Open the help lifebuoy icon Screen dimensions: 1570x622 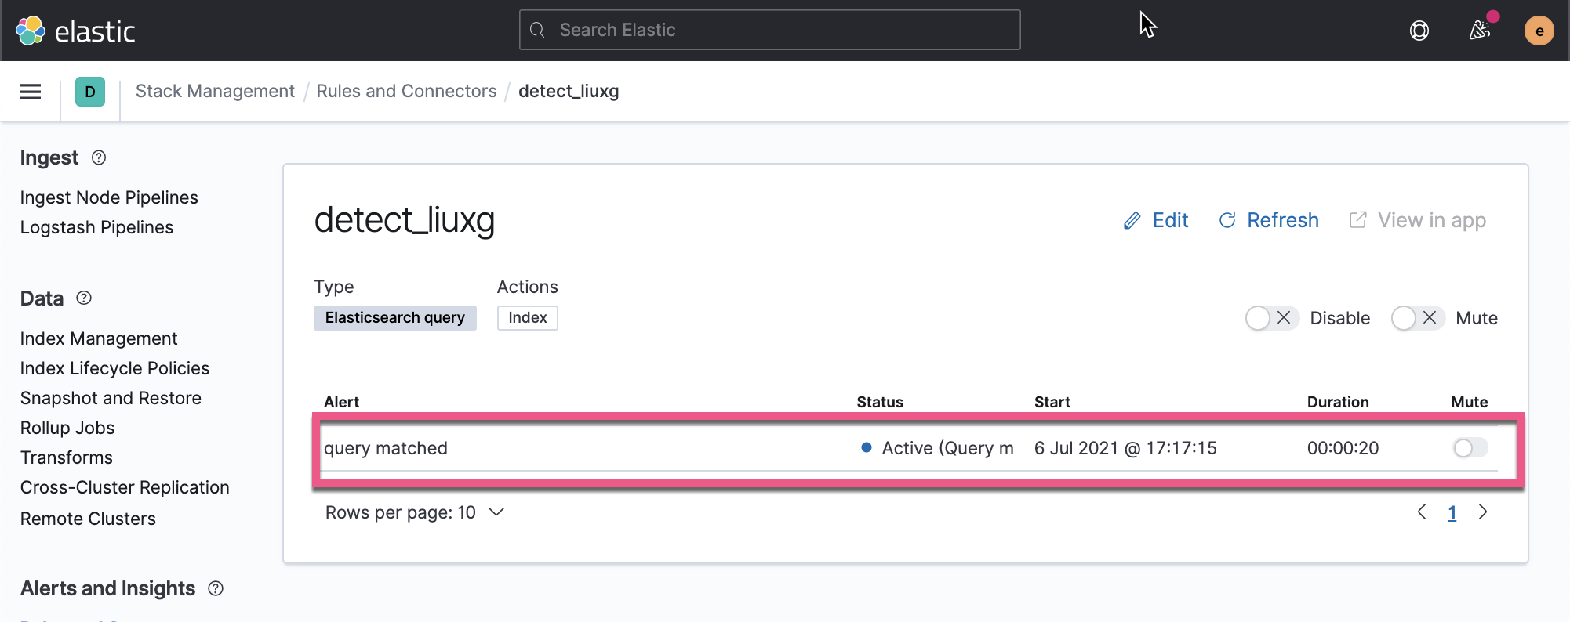click(1419, 31)
